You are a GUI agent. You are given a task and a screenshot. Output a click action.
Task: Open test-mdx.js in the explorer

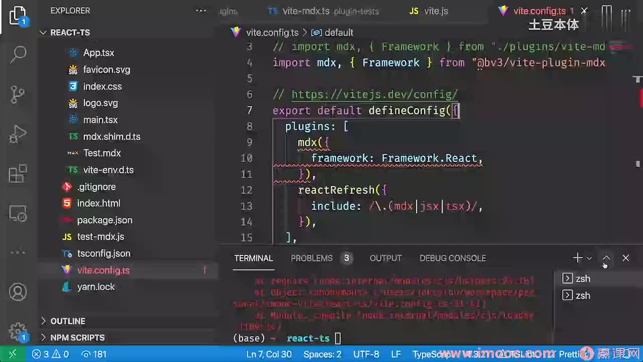click(x=100, y=236)
